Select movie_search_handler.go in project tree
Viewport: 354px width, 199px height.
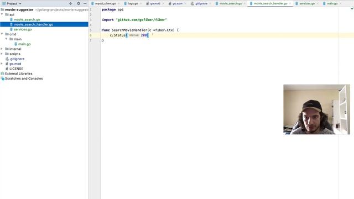33,24
